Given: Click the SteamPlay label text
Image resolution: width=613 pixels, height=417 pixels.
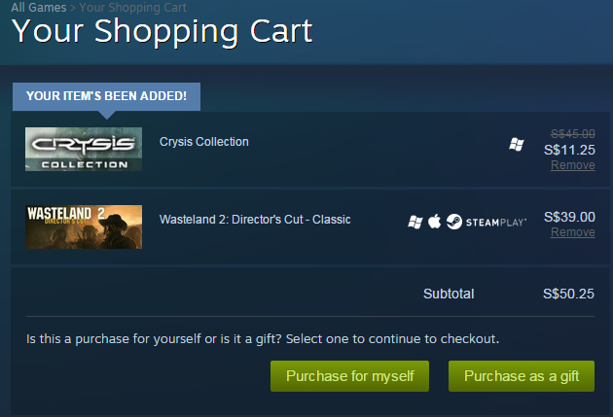Looking at the screenshot, I should (496, 223).
